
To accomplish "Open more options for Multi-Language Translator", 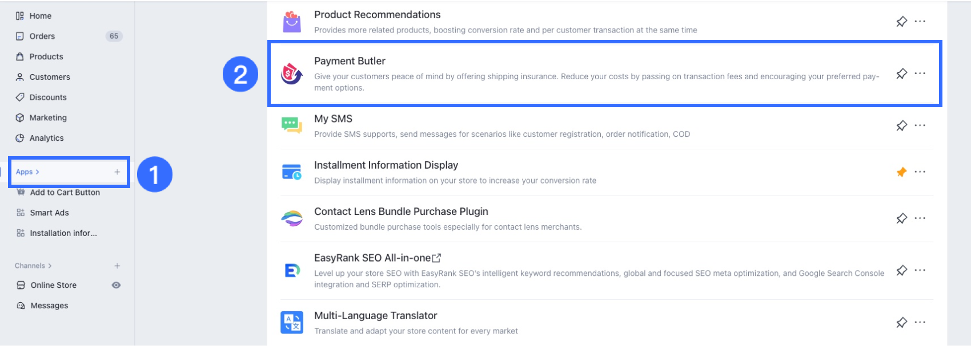I will click(x=920, y=323).
